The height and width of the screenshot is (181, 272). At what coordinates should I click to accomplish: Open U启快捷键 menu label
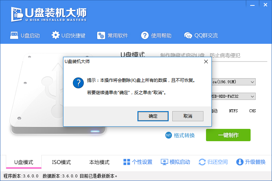pyautogui.click(x=73, y=35)
